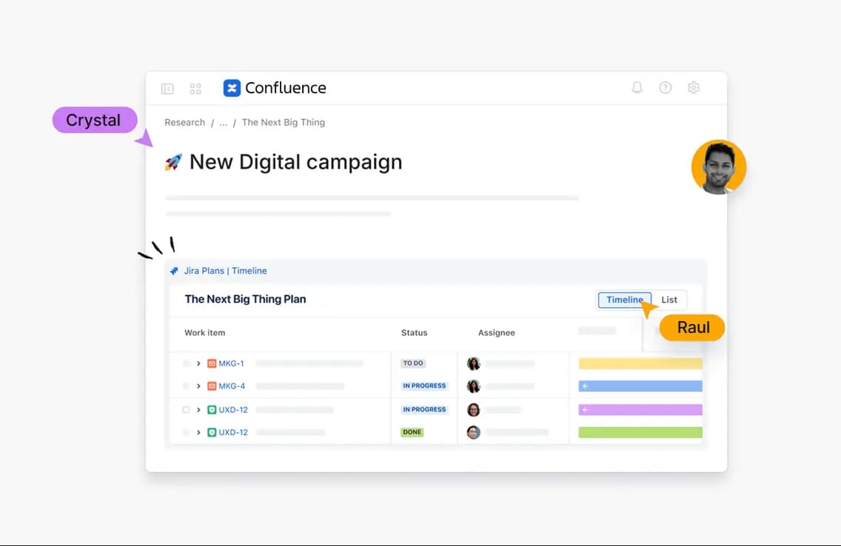Select the blue MKG-4 timeline bar
Screen dimensions: 841x546
coord(640,385)
